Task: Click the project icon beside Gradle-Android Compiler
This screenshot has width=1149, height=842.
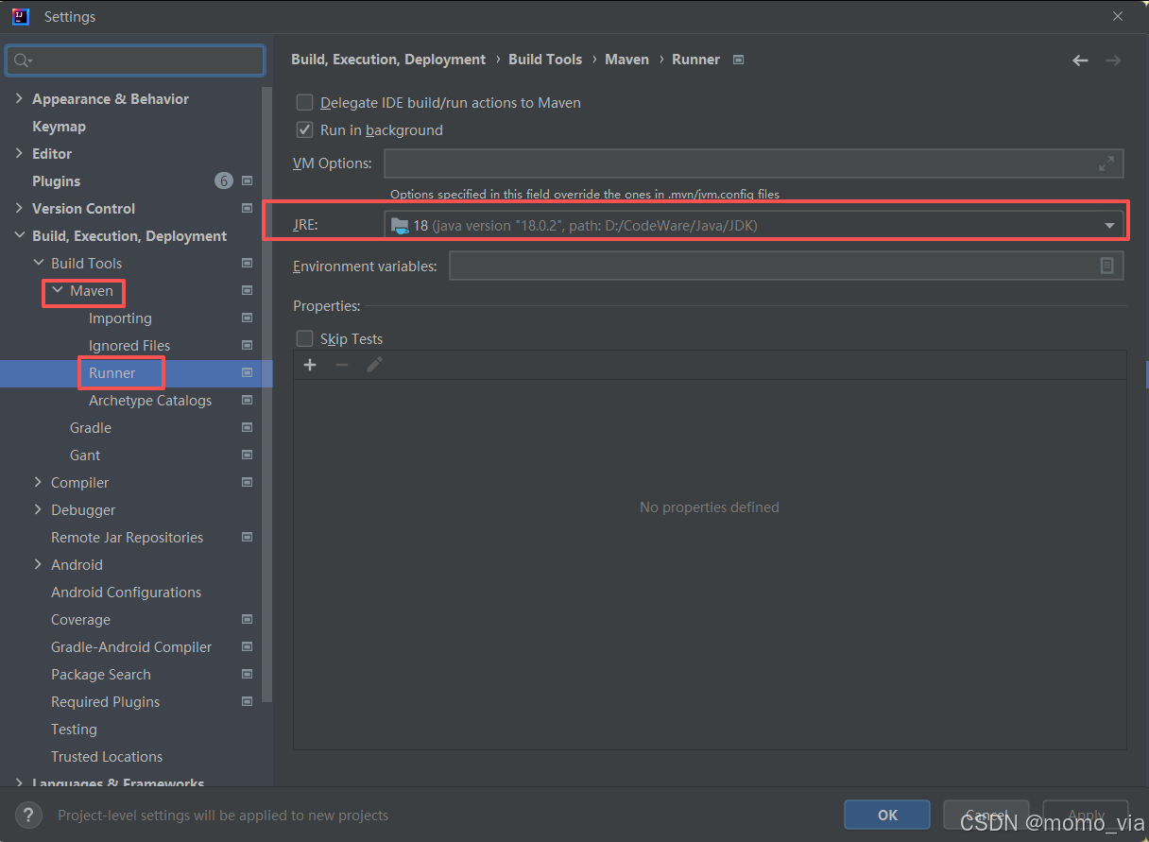Action: [248, 646]
